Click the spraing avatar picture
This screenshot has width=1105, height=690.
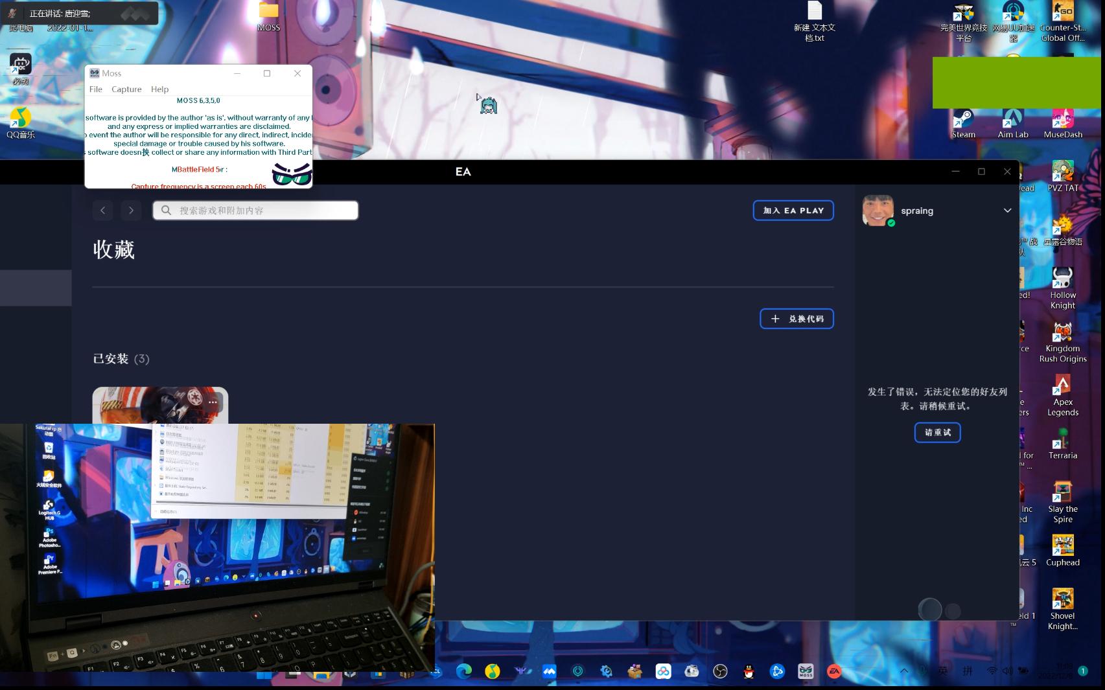pyautogui.click(x=878, y=211)
